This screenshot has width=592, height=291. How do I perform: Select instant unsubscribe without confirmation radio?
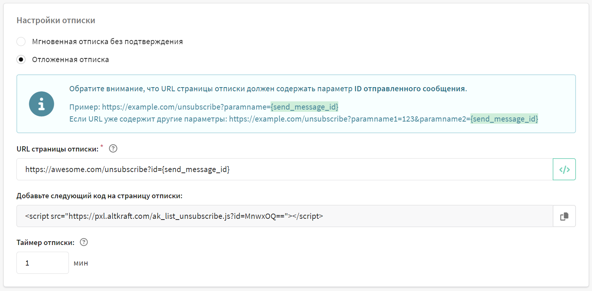pos(21,42)
